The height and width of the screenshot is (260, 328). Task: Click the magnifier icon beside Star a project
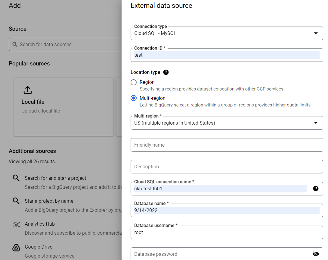point(16,201)
